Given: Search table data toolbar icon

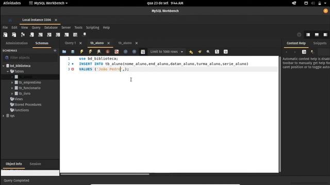Looking at the screenshot, I should (75, 34).
